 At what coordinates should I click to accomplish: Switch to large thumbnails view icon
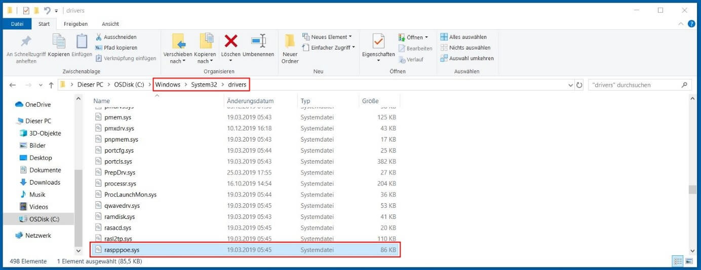(x=688, y=261)
